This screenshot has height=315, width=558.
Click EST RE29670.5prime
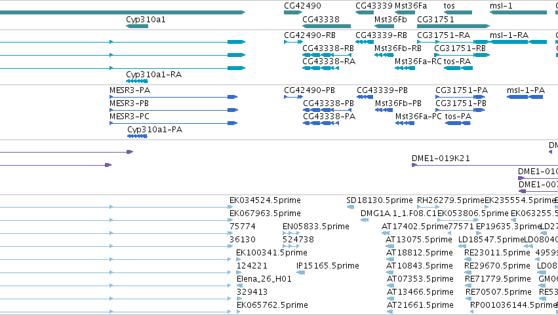coord(497,266)
